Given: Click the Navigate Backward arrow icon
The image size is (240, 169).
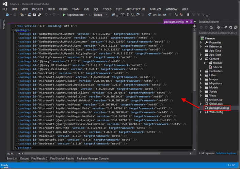Looking at the screenshot, I should [x=7, y=15].
